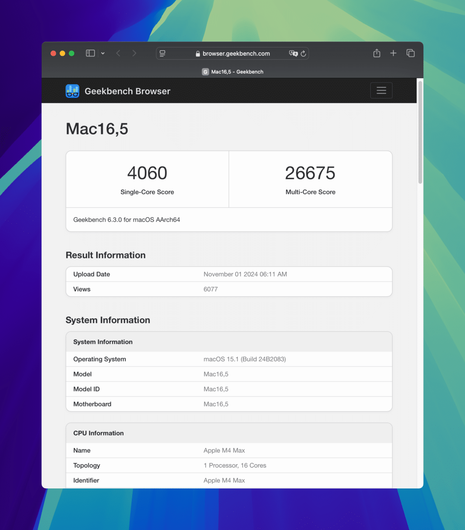Click the page settings icon left of the URL
This screenshot has height=530, width=465.
pyautogui.click(x=162, y=53)
